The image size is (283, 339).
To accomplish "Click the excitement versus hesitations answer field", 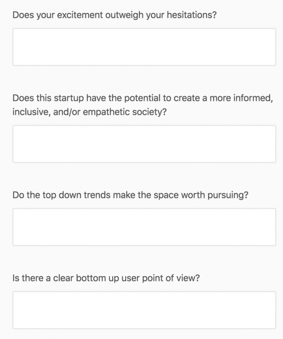I will tap(144, 47).
